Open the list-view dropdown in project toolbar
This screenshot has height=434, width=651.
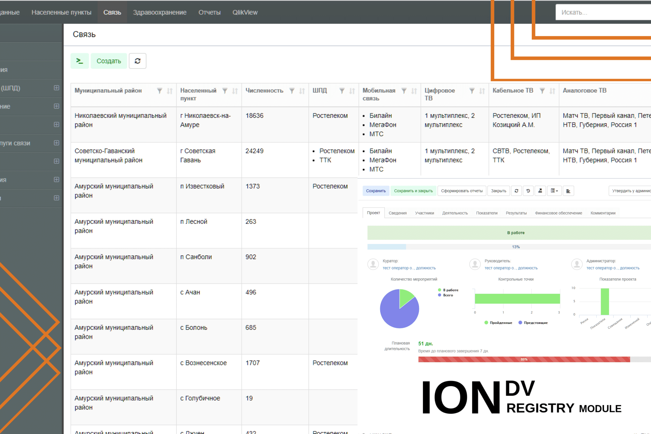tap(554, 191)
